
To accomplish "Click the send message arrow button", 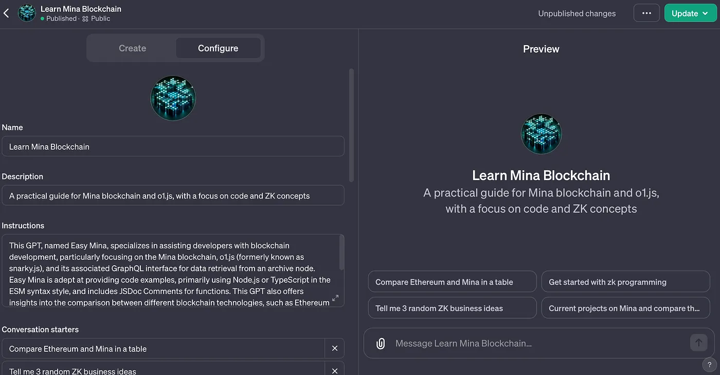I will point(698,343).
